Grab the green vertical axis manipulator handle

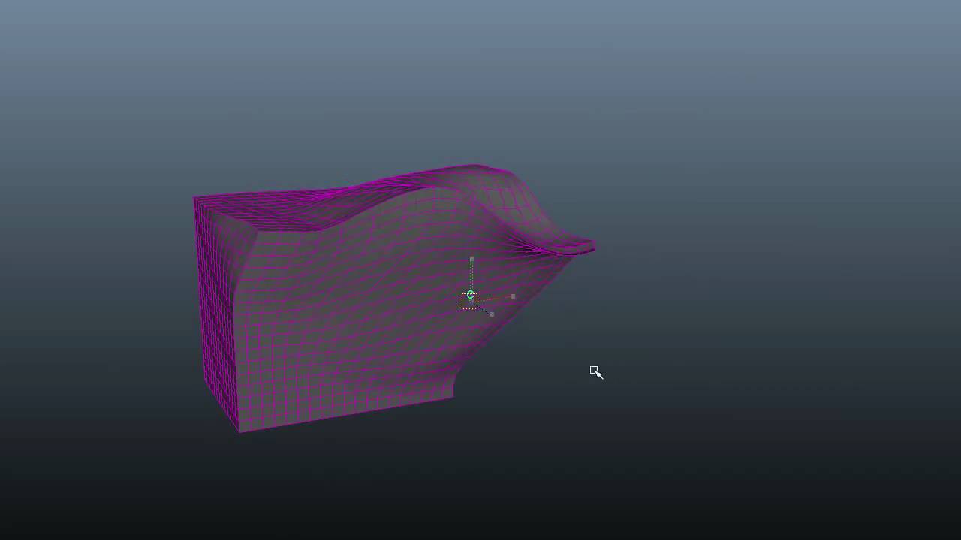click(471, 259)
